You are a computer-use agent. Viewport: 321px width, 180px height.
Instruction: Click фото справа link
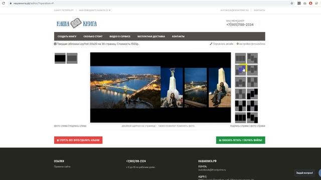(257, 126)
